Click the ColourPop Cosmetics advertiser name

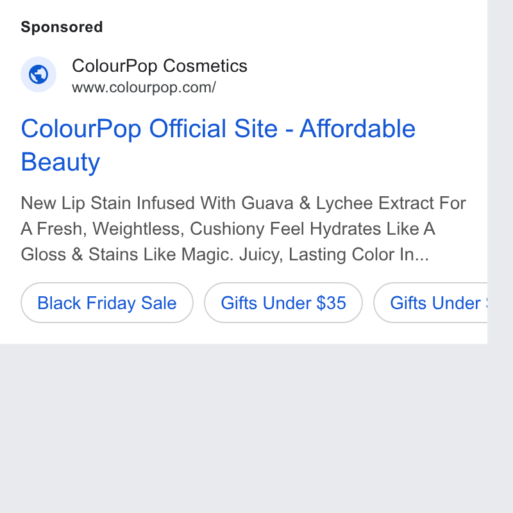(x=160, y=66)
